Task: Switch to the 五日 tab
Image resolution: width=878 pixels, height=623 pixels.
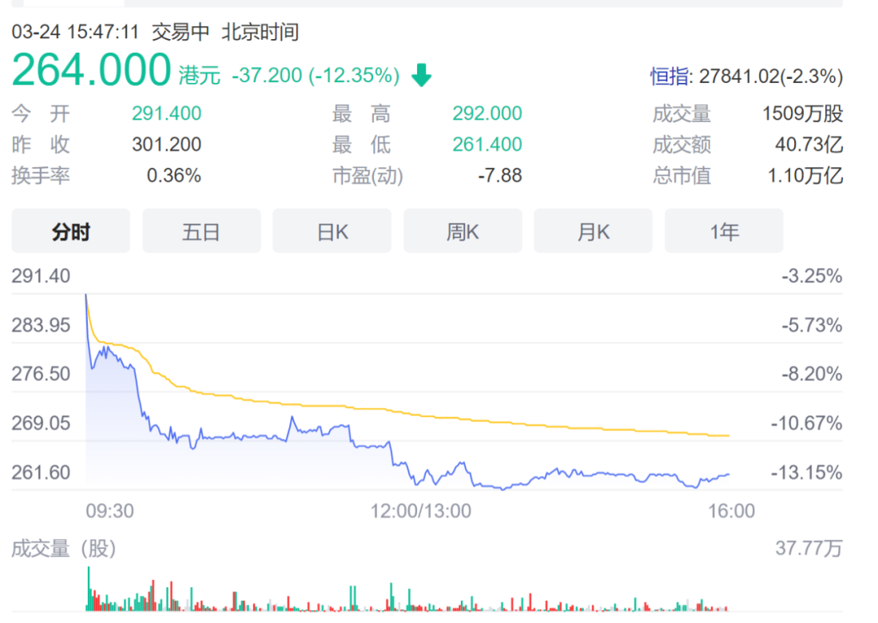Action: click(202, 231)
